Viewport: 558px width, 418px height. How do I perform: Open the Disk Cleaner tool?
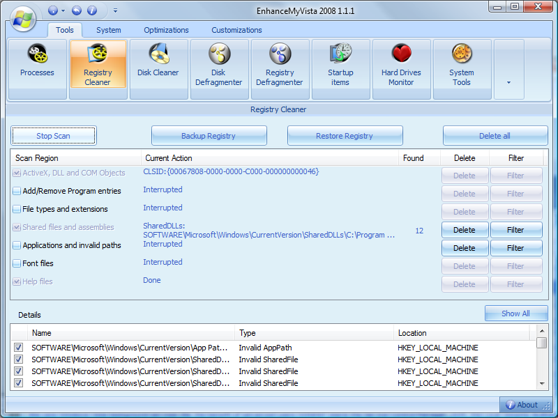click(159, 69)
